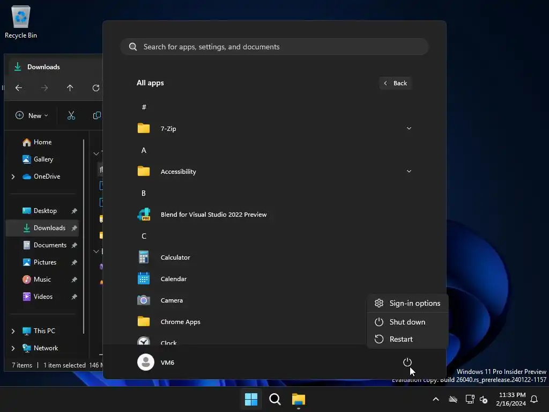Open the Accessibility folder icon
This screenshot has width=549, height=412.
pos(144,171)
